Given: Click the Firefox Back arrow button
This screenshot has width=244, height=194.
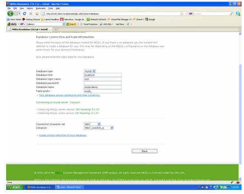Looking at the screenshot, I should (10, 13).
